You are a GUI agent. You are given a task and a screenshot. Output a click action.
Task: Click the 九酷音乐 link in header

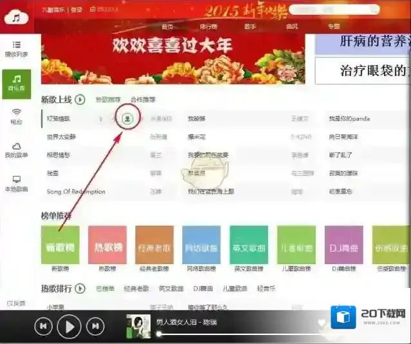53,10
